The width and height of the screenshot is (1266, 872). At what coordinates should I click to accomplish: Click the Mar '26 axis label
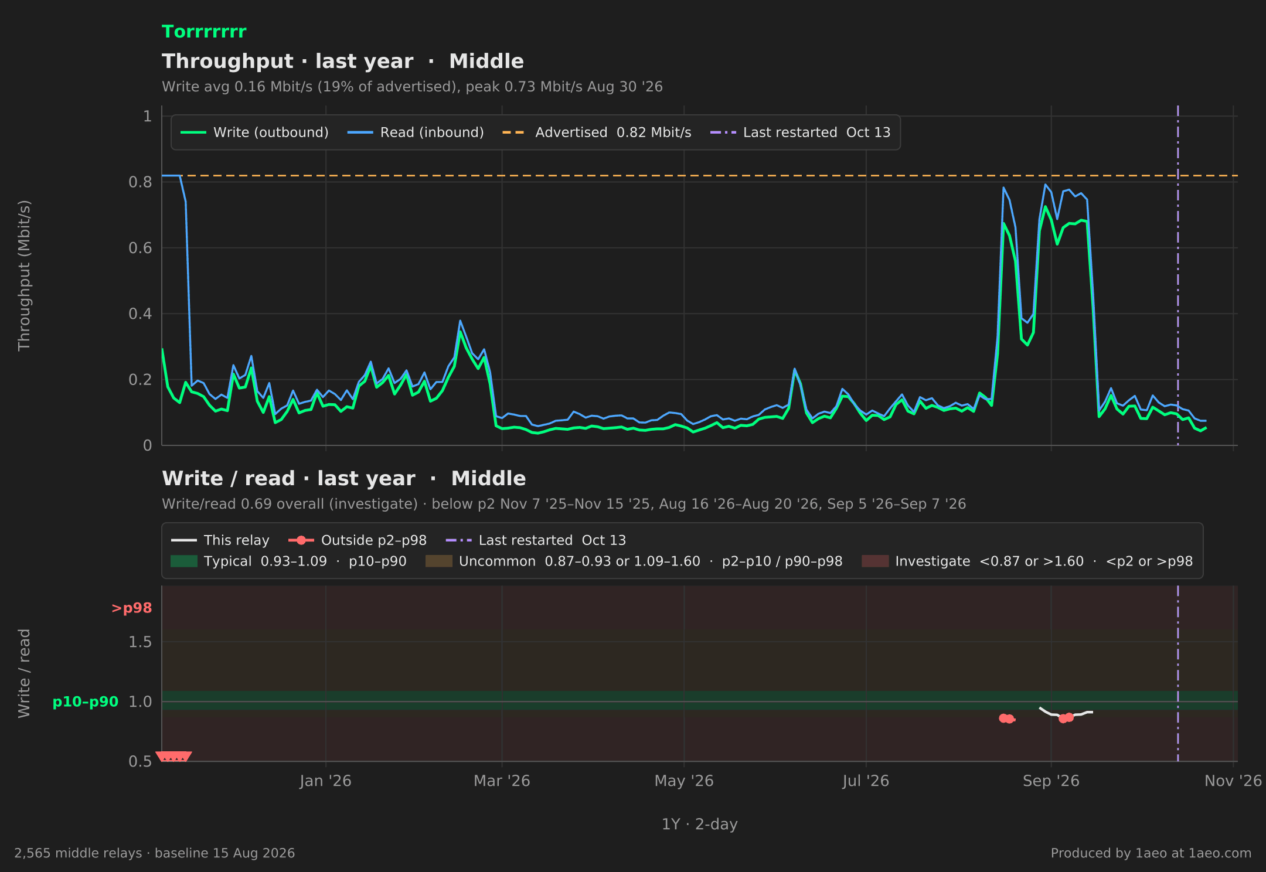coord(502,781)
